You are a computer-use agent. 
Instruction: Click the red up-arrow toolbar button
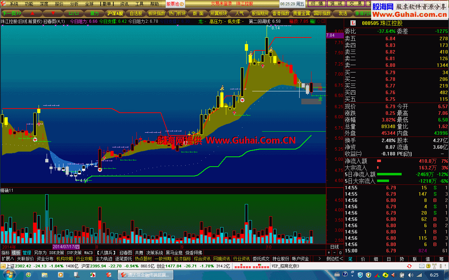[x=33, y=13]
